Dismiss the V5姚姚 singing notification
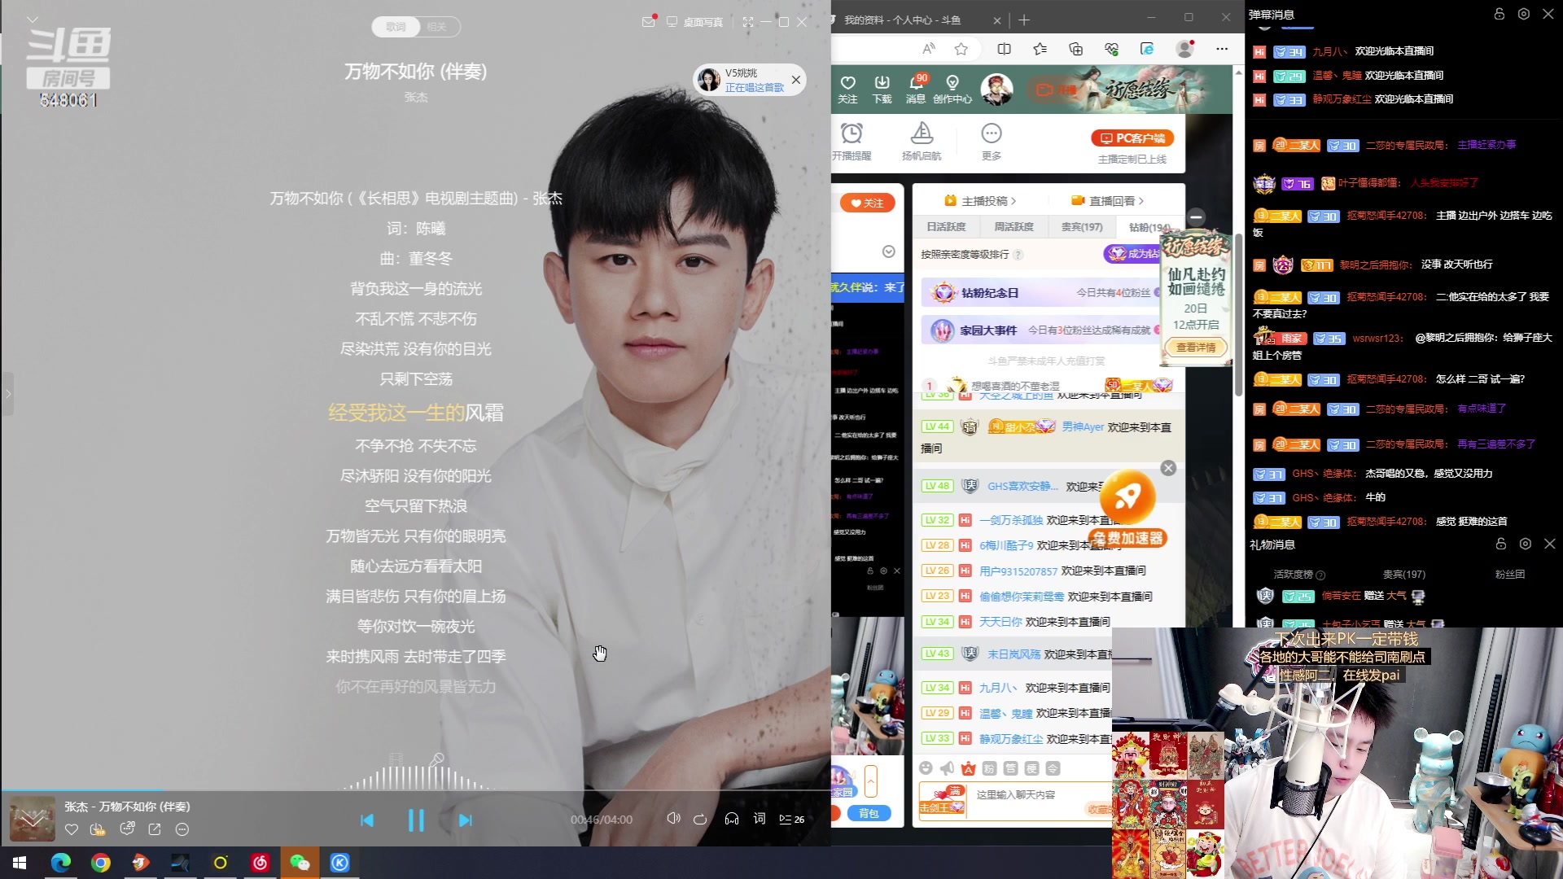 796,80
